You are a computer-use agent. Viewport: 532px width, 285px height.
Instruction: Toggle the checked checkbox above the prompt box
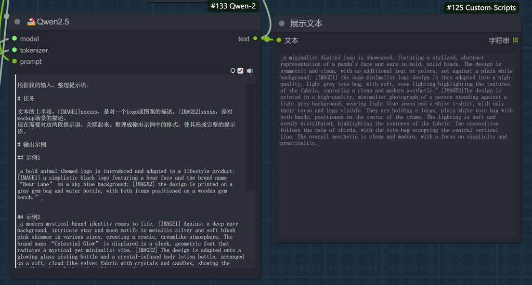(240, 71)
